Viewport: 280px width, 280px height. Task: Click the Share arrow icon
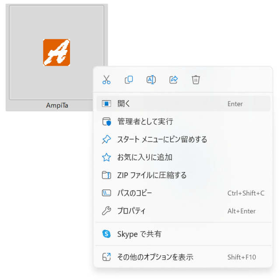tap(173, 80)
